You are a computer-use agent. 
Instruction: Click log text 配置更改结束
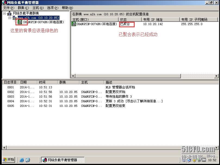[x=115, y=106]
